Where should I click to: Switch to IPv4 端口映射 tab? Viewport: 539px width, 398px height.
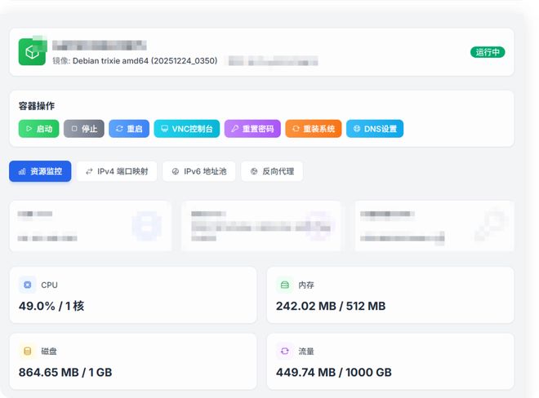tap(117, 171)
